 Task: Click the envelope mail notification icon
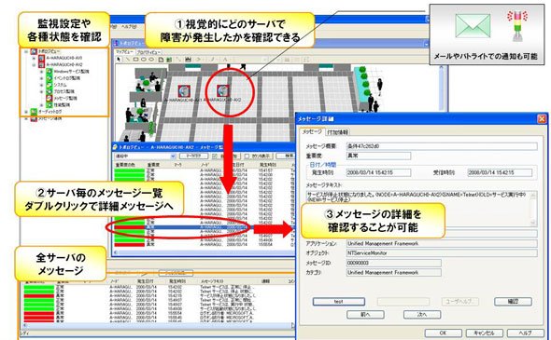[473, 25]
